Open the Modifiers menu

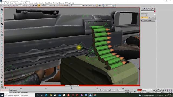click(x=25, y=3)
